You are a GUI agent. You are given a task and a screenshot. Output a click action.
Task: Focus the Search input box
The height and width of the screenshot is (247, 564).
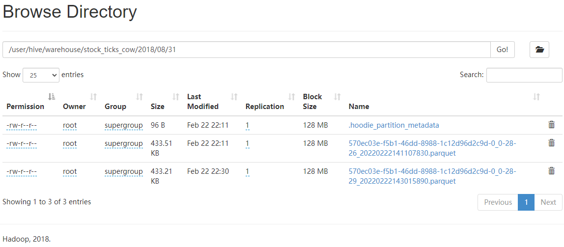[x=524, y=75]
